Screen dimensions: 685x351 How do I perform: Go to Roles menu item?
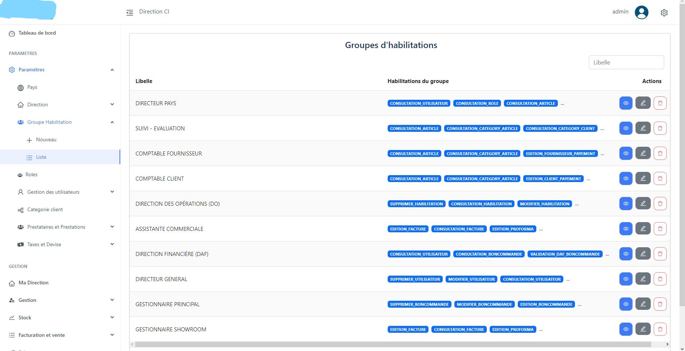pyautogui.click(x=31, y=175)
